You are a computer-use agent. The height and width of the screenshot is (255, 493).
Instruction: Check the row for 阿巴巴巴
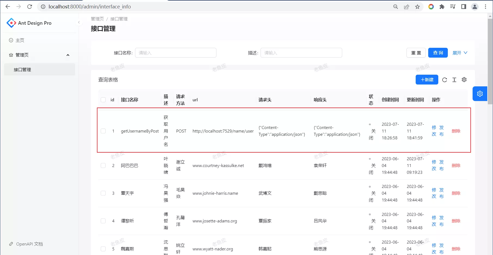pos(103,165)
